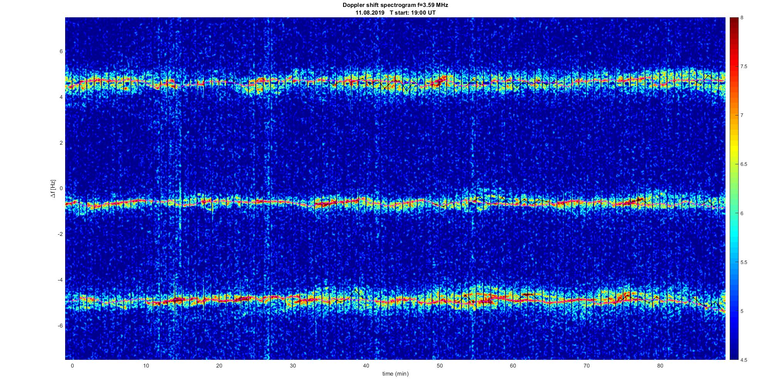
Task: Click the y-axis tick label 6
Action: tap(61, 51)
